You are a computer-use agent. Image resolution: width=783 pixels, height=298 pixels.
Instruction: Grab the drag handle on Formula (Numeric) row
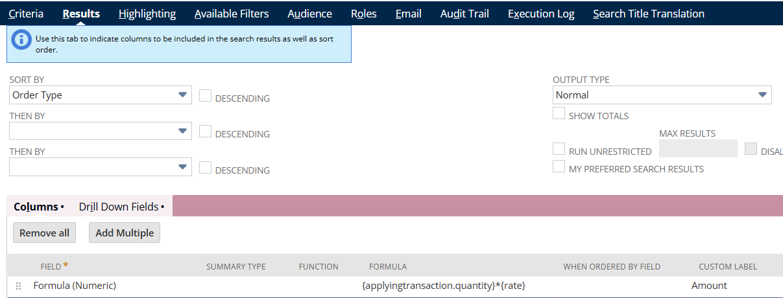point(18,286)
